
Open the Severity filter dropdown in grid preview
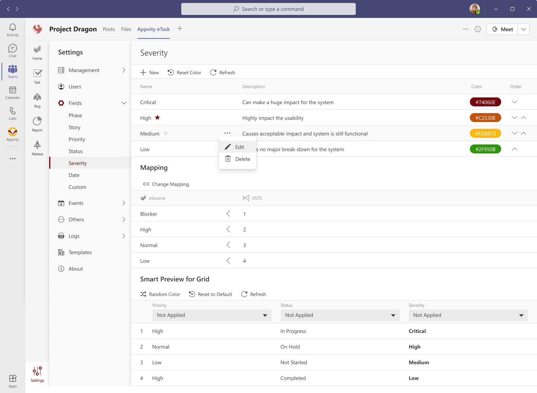click(468, 315)
